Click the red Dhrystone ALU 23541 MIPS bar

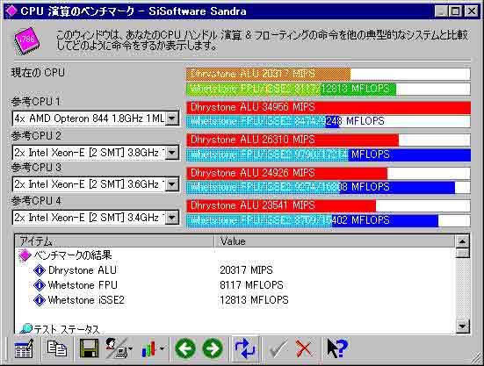point(281,205)
